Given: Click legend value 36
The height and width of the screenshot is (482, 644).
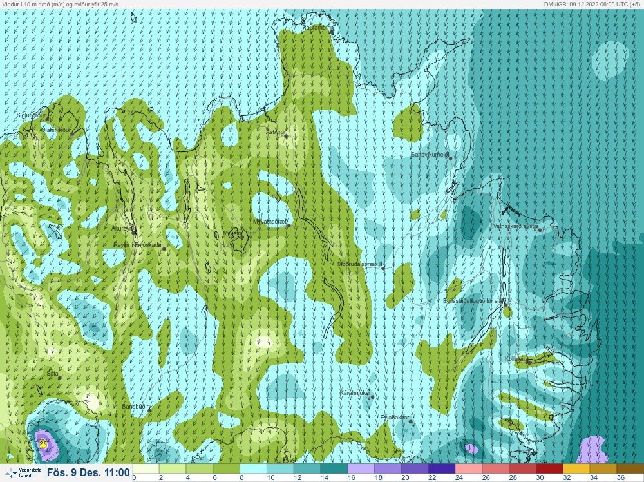Looking at the screenshot, I should point(621,478).
